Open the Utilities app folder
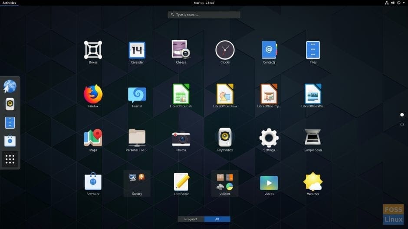The width and height of the screenshot is (408, 229). click(225, 183)
